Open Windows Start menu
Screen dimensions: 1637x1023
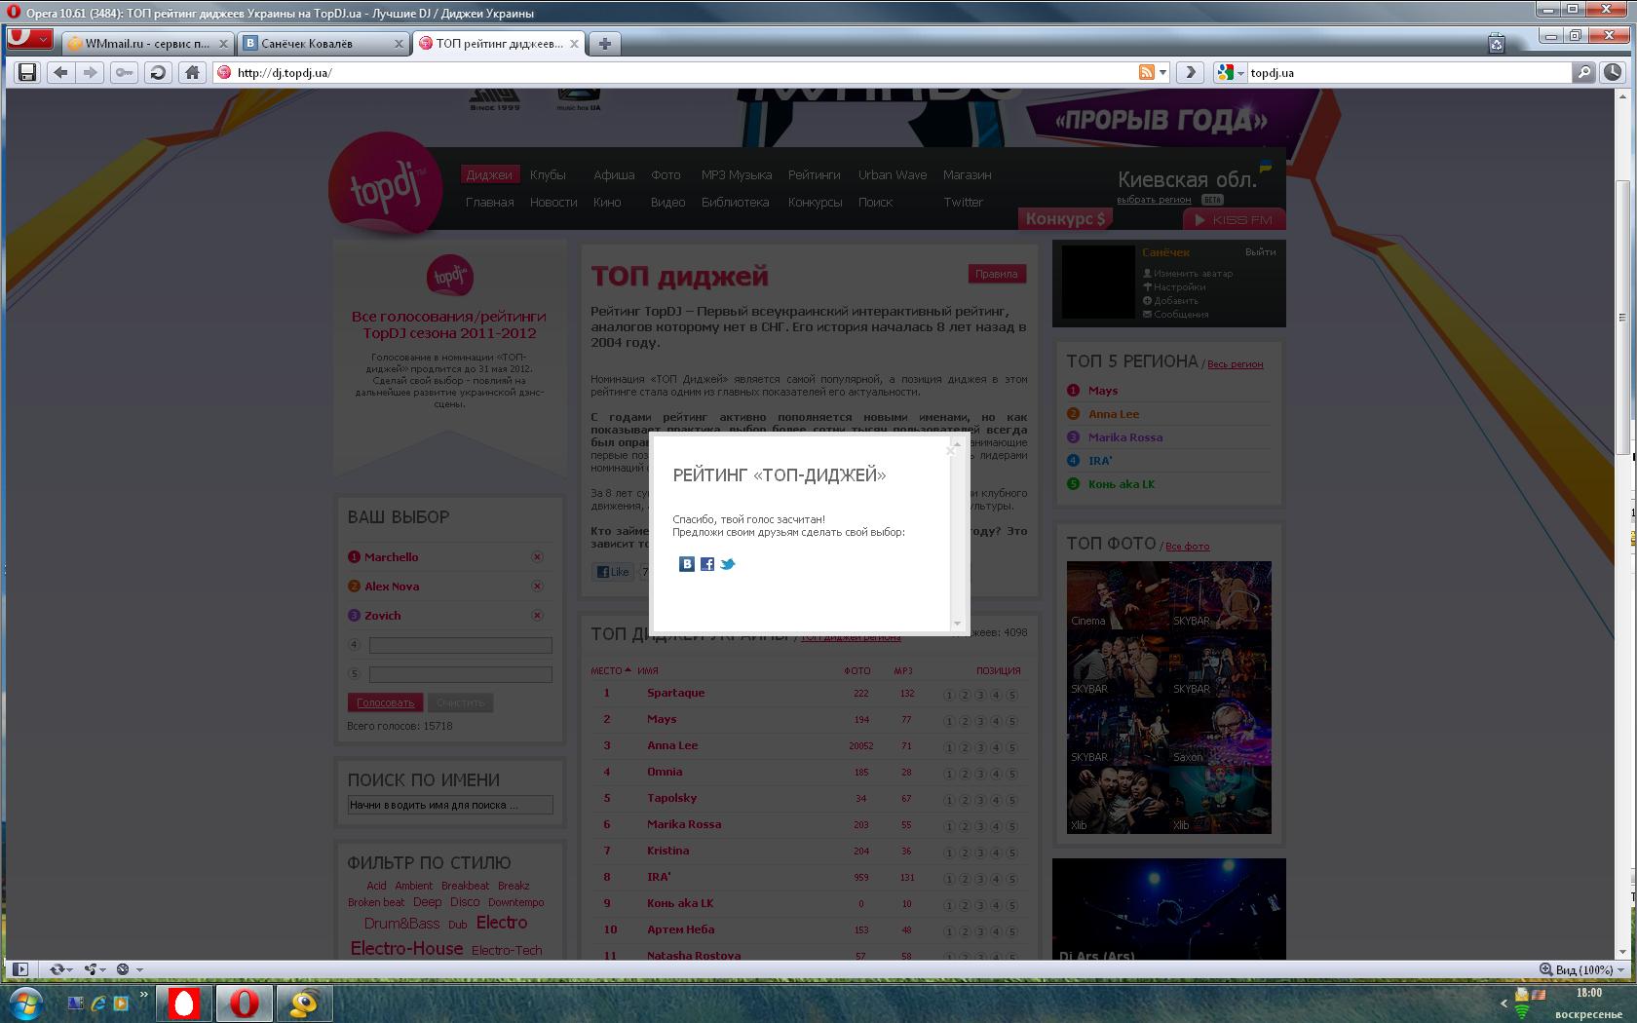(26, 1003)
